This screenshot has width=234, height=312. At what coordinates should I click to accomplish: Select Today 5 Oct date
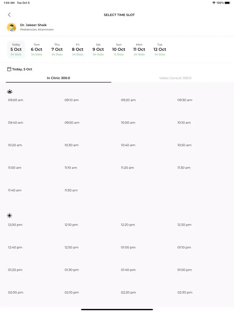click(x=16, y=49)
